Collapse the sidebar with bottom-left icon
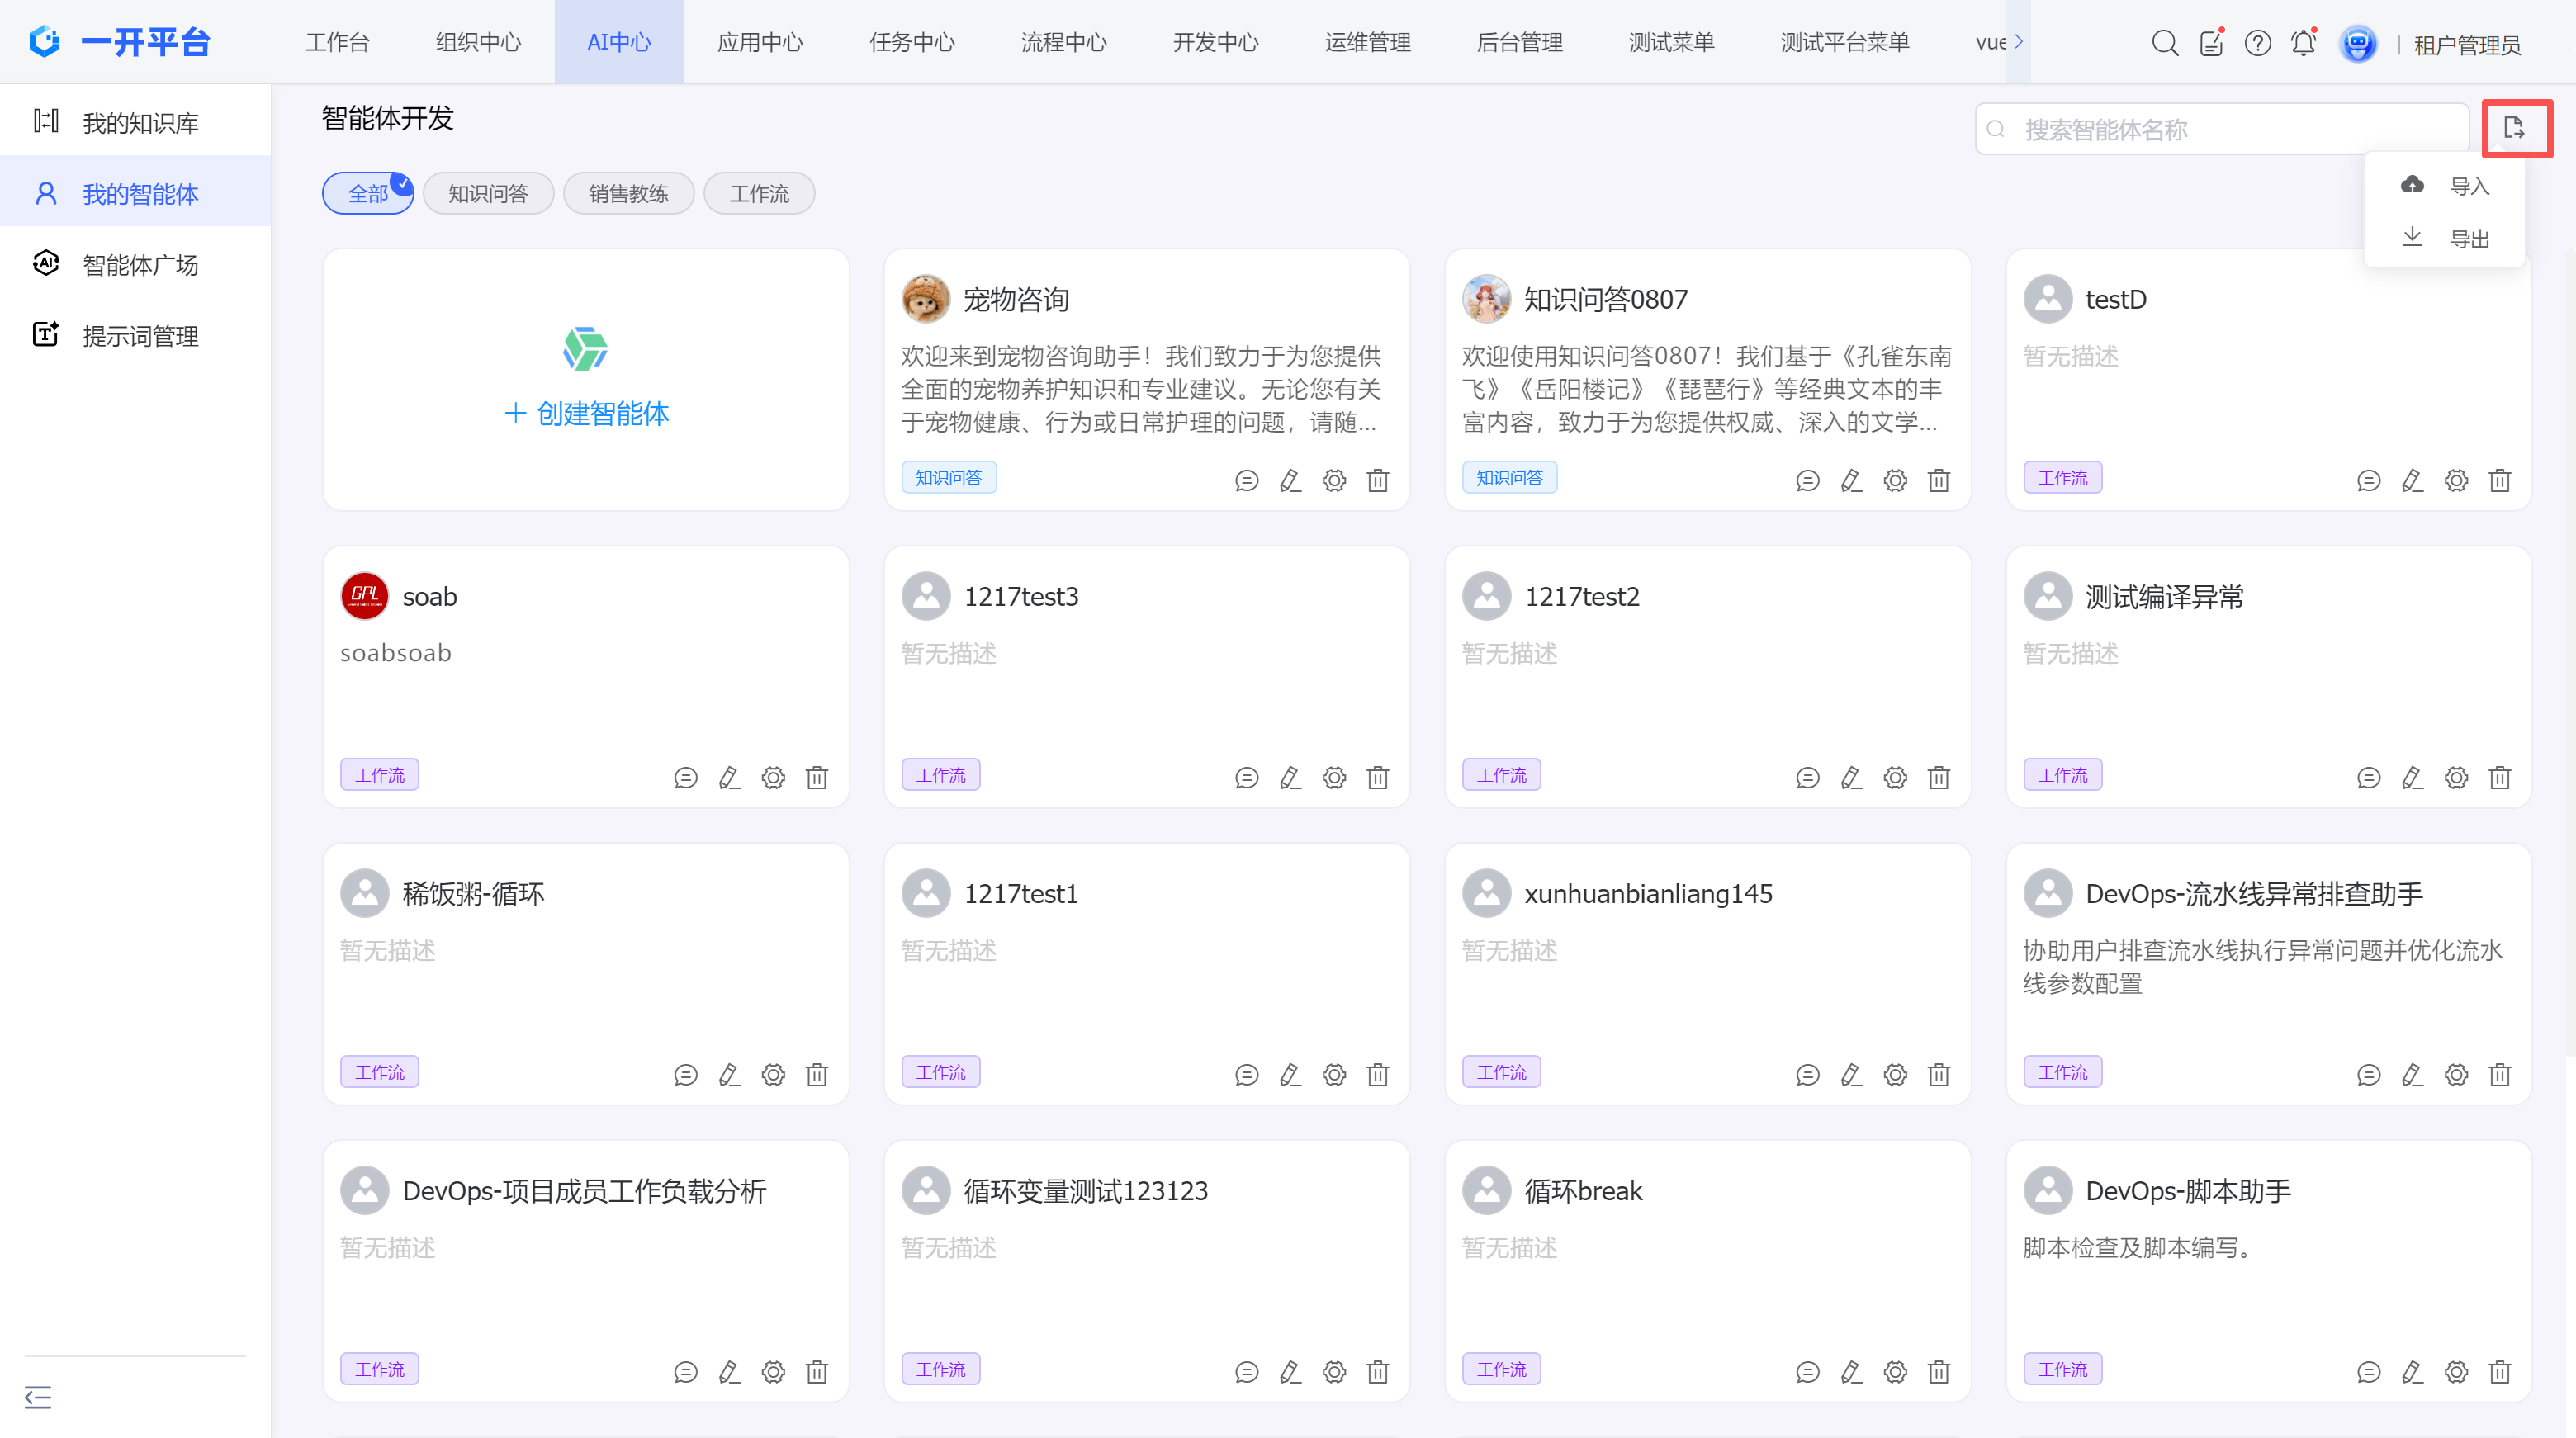This screenshot has width=2576, height=1438. [38, 1396]
